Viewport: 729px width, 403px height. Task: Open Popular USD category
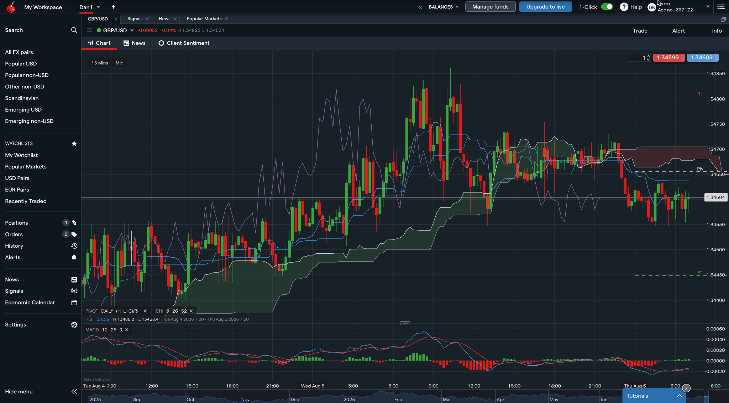[21, 64]
